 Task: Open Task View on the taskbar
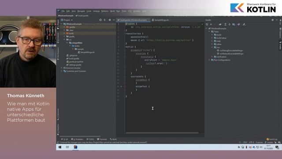(67, 147)
